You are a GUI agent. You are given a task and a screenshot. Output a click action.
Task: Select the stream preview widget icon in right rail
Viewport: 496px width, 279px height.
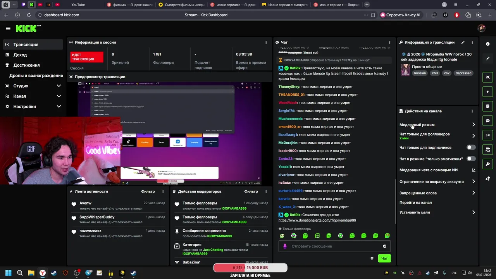(487, 77)
